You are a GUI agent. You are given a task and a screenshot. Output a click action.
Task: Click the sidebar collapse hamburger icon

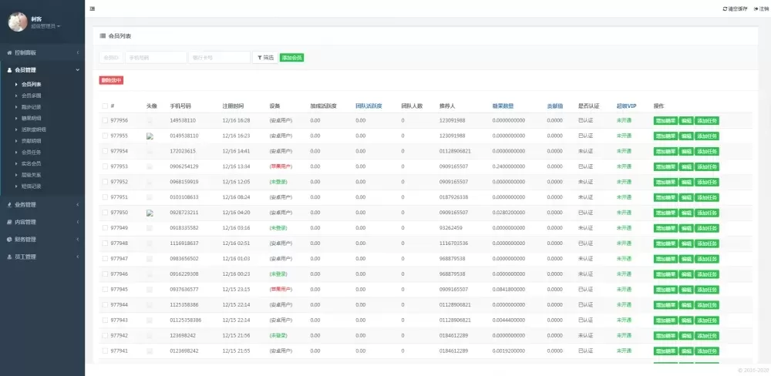[93, 8]
